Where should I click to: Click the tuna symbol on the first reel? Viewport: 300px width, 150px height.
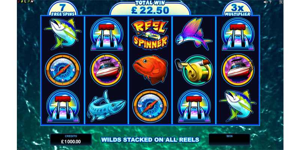click(63, 34)
